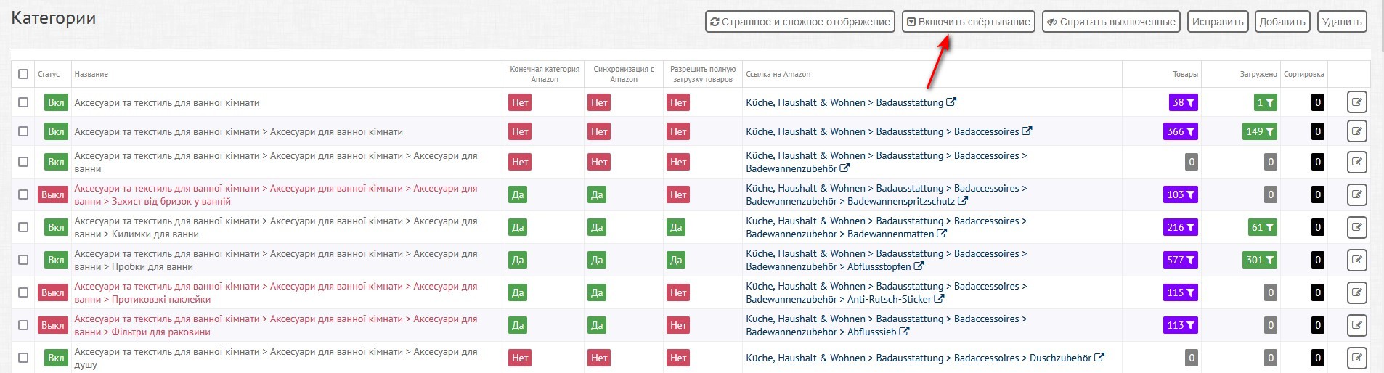Check the Килимки для ванни row checkbox
The height and width of the screenshot is (373, 1384).
point(23,227)
